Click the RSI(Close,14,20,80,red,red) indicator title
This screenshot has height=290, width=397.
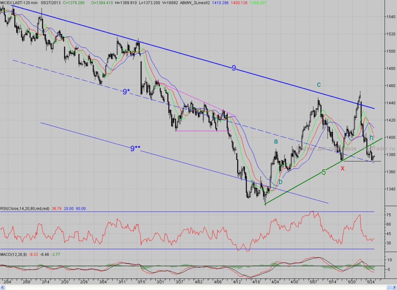tap(25, 209)
